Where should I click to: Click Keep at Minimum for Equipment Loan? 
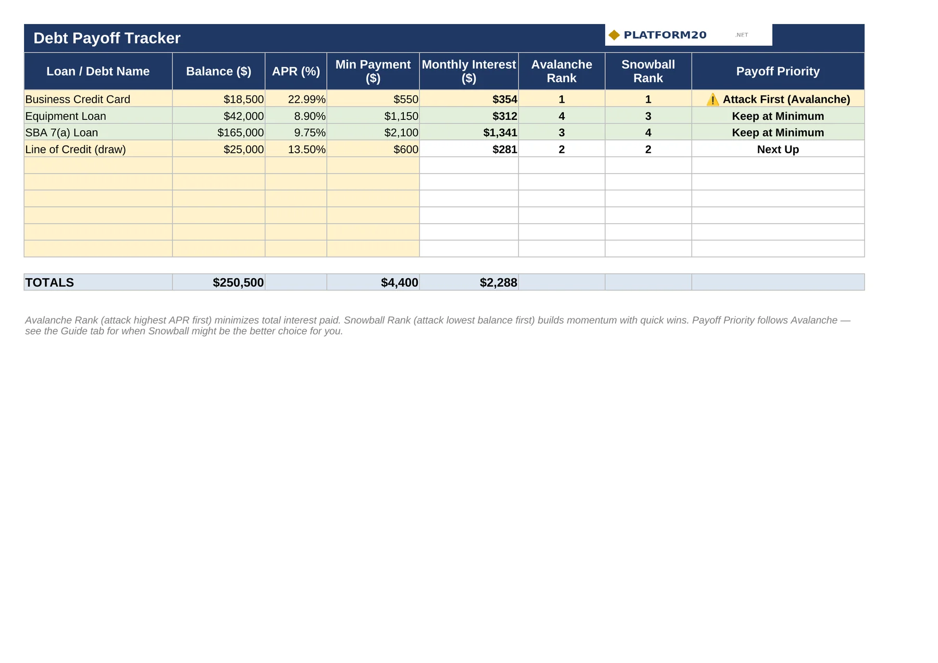tap(778, 116)
